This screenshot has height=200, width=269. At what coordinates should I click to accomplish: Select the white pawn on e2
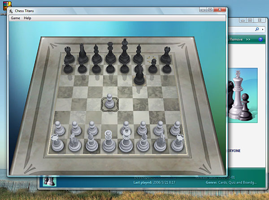[126, 126]
